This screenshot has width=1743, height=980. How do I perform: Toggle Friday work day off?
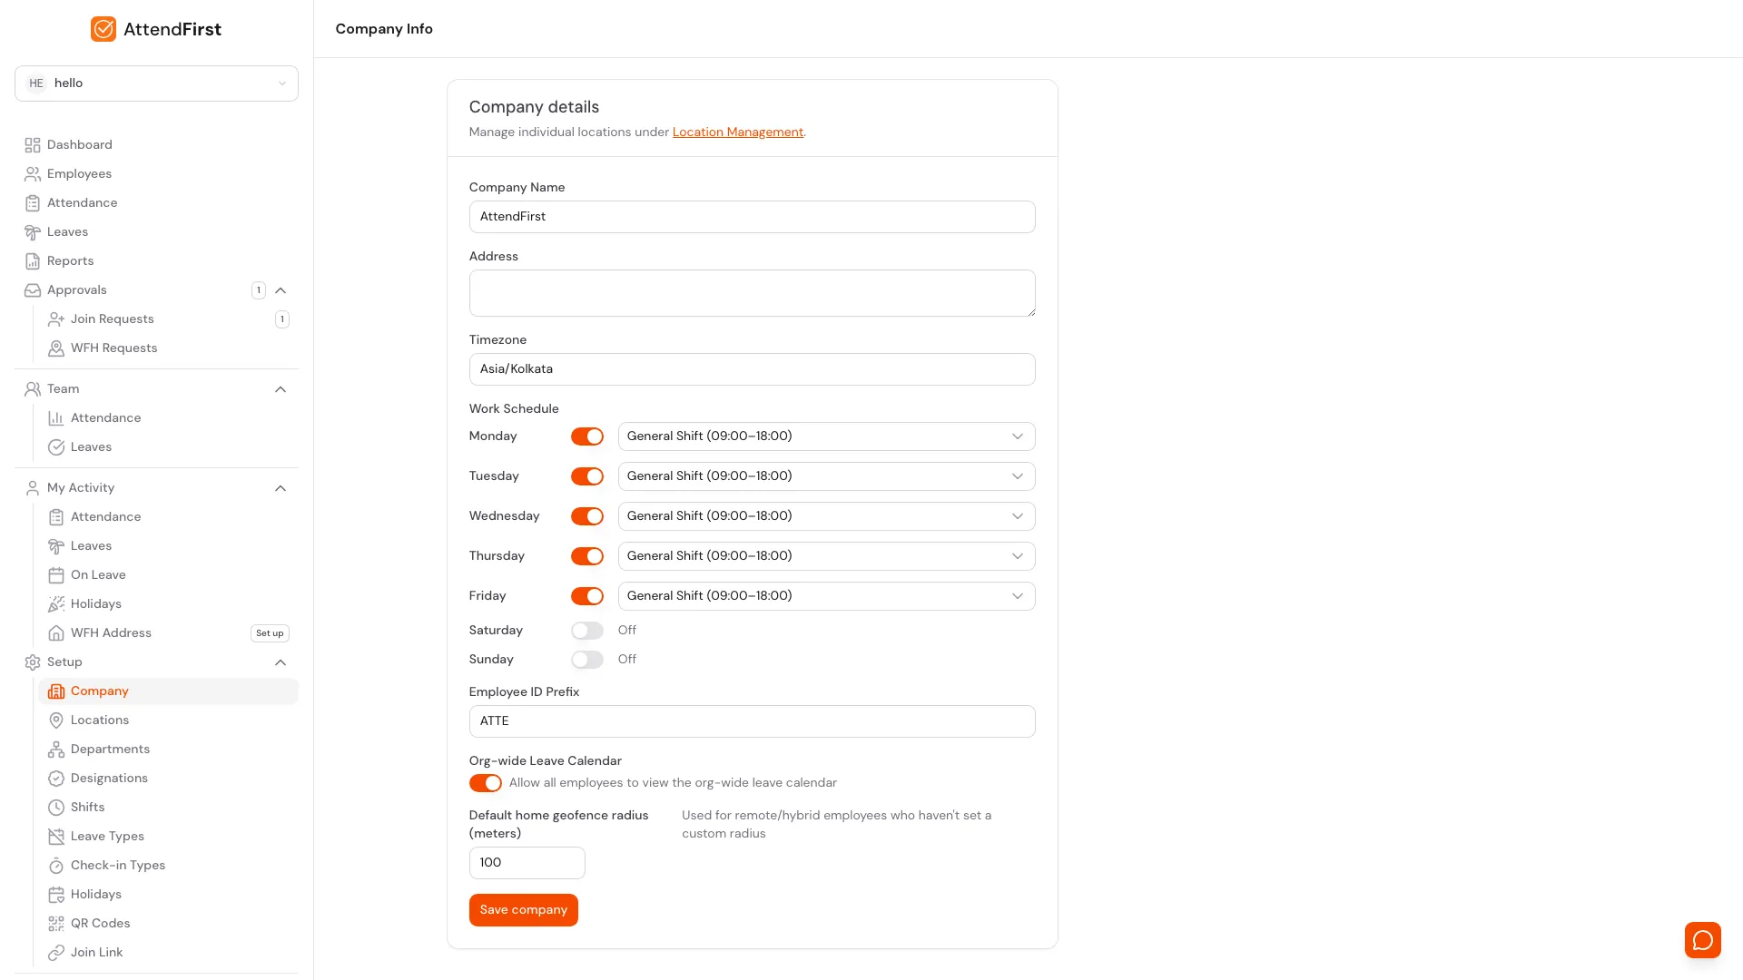click(587, 596)
